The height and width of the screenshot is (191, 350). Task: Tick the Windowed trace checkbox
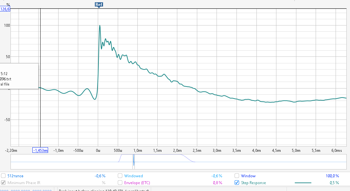point(120,176)
